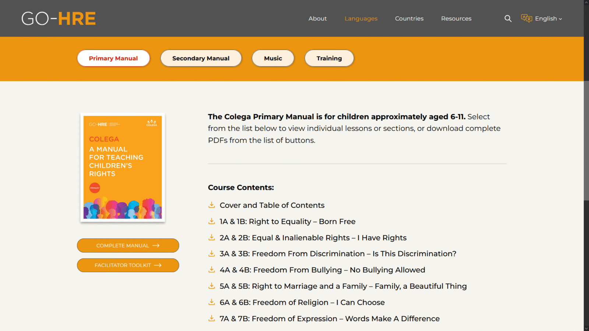Click download icon beside 5A & 5B lesson
The image size is (589, 331).
tap(212, 286)
